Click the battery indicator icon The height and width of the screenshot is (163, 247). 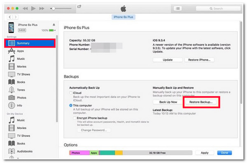52,30
